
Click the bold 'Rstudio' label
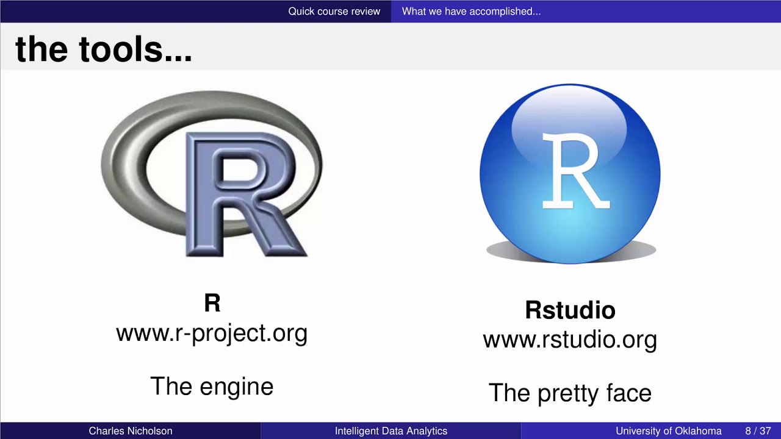570,310
